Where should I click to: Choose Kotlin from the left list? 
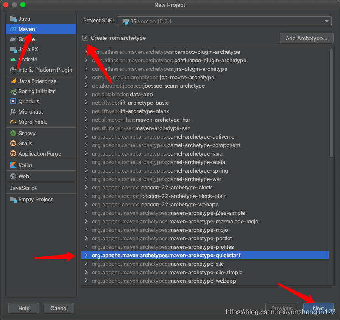tap(41, 165)
